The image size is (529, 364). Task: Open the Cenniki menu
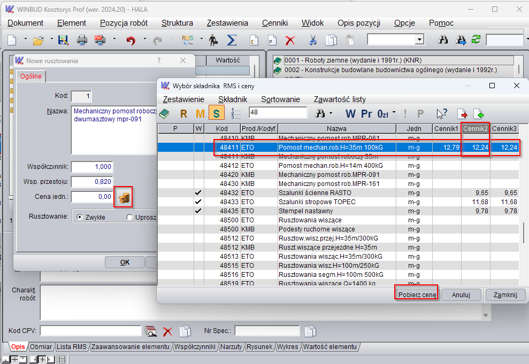pyautogui.click(x=274, y=23)
